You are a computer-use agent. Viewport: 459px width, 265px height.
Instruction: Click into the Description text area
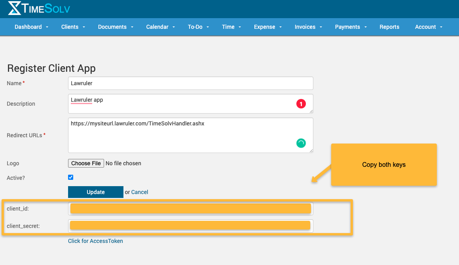point(191,104)
